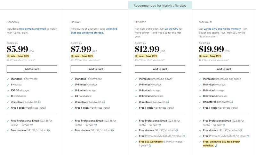Screen dimensions: 256x155
Task: Click the Ultimate Free domain info icon
Action: 176,130
